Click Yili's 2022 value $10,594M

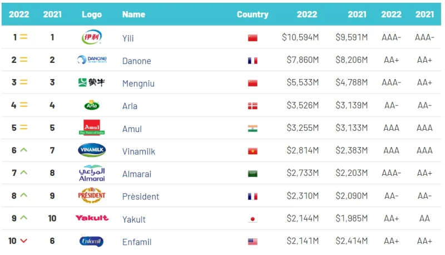tap(300, 37)
